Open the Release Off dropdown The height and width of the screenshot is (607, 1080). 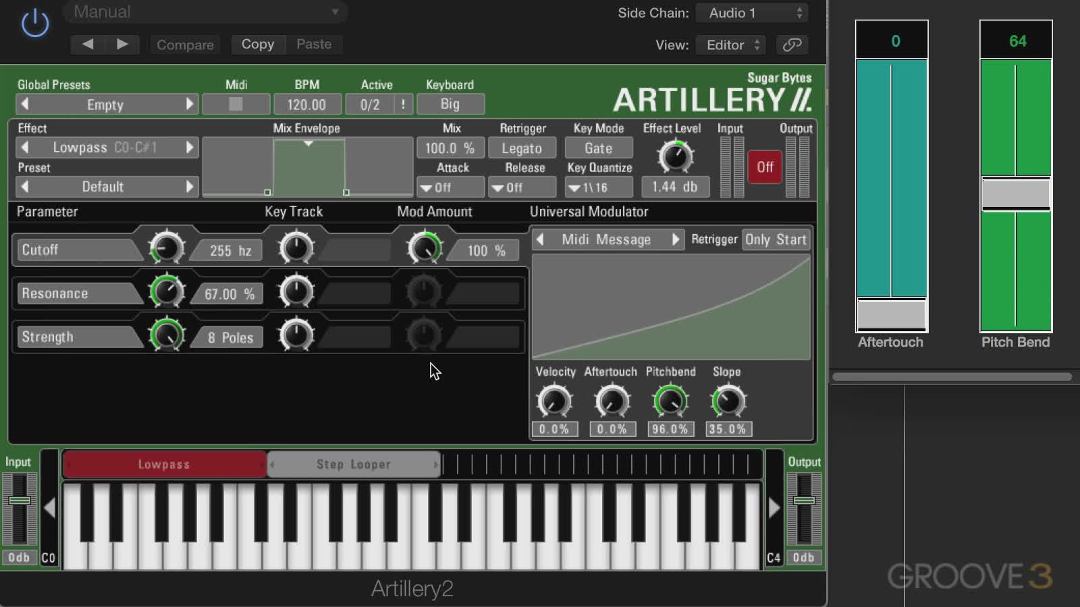point(522,187)
